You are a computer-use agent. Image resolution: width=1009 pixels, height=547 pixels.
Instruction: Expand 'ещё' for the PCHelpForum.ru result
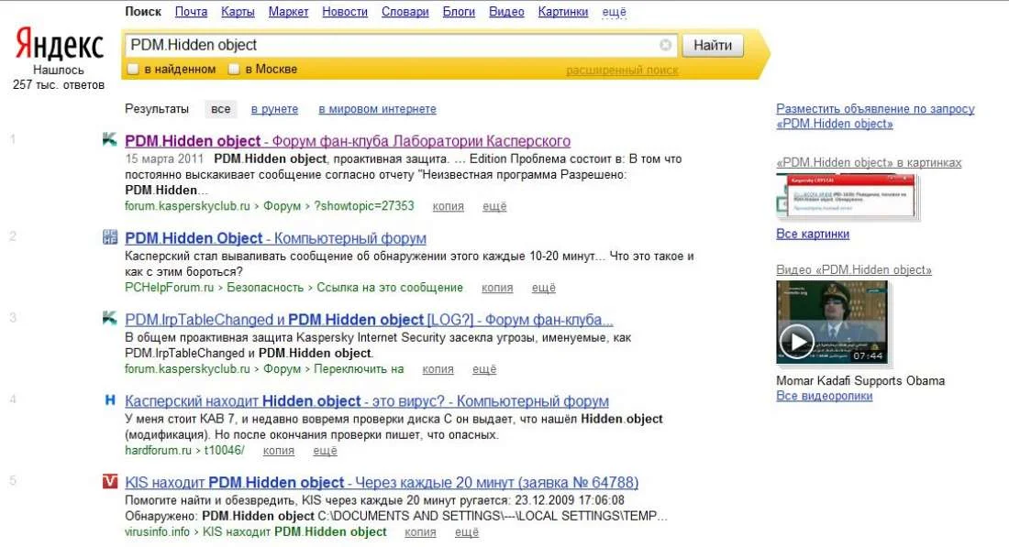click(543, 288)
